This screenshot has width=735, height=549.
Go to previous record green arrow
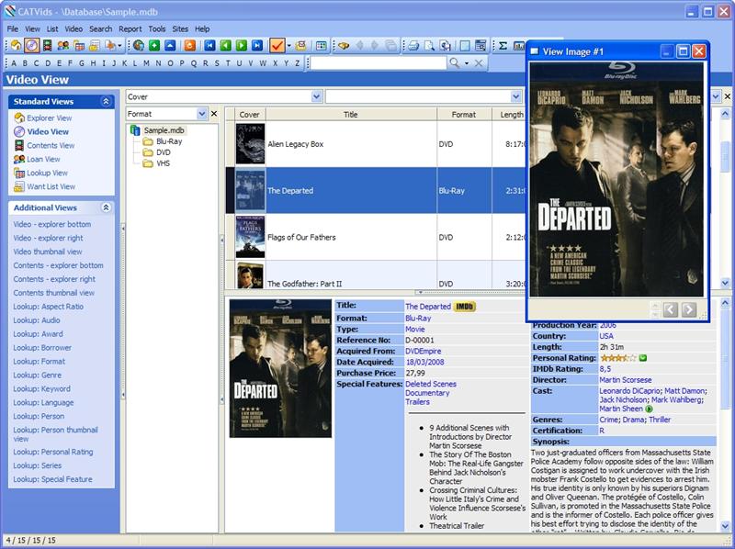tap(225, 45)
